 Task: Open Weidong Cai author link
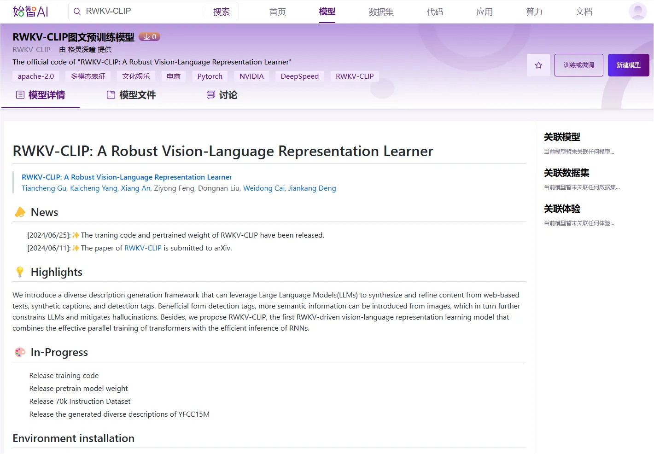[x=264, y=188]
